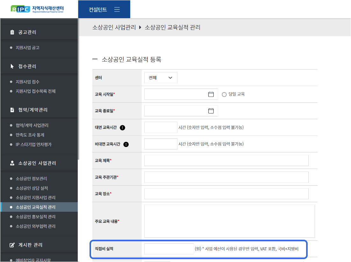This screenshot has width=351, height=262.
Task: Open 만족도 조사 통계 link
Action: [x=30, y=135]
